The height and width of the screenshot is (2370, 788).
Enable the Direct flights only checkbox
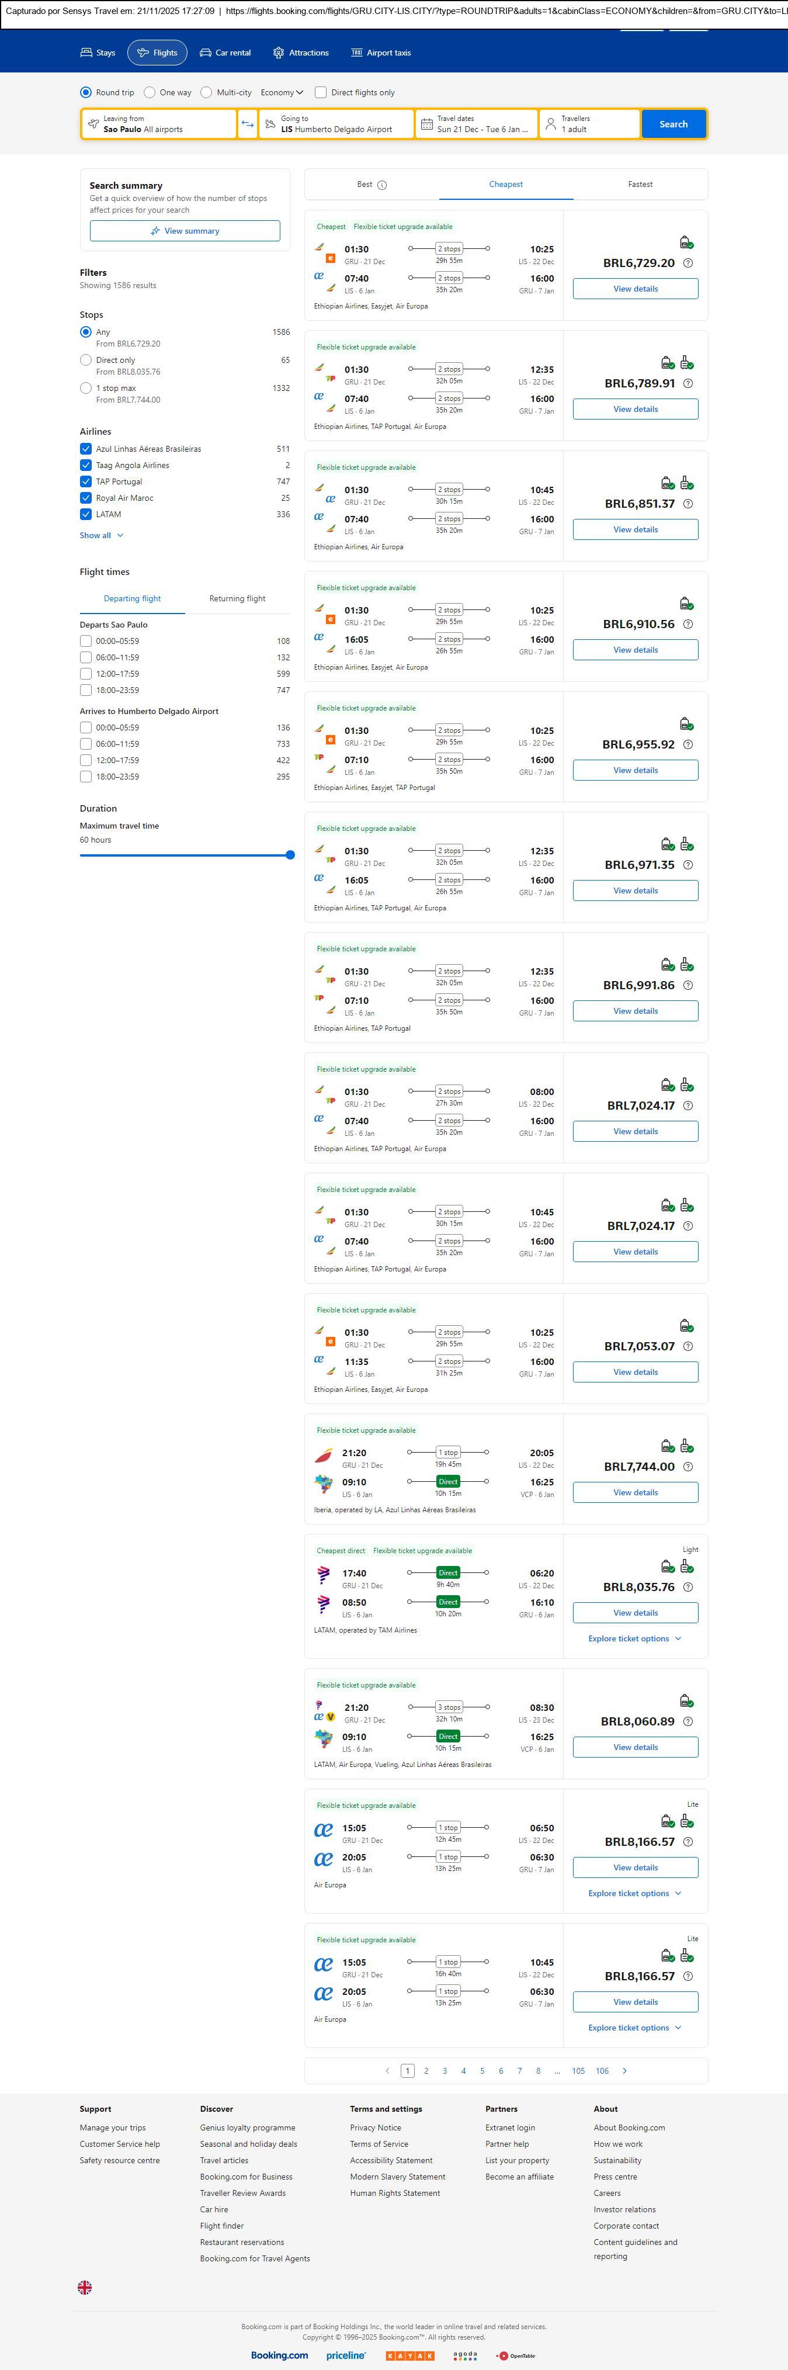tap(321, 93)
